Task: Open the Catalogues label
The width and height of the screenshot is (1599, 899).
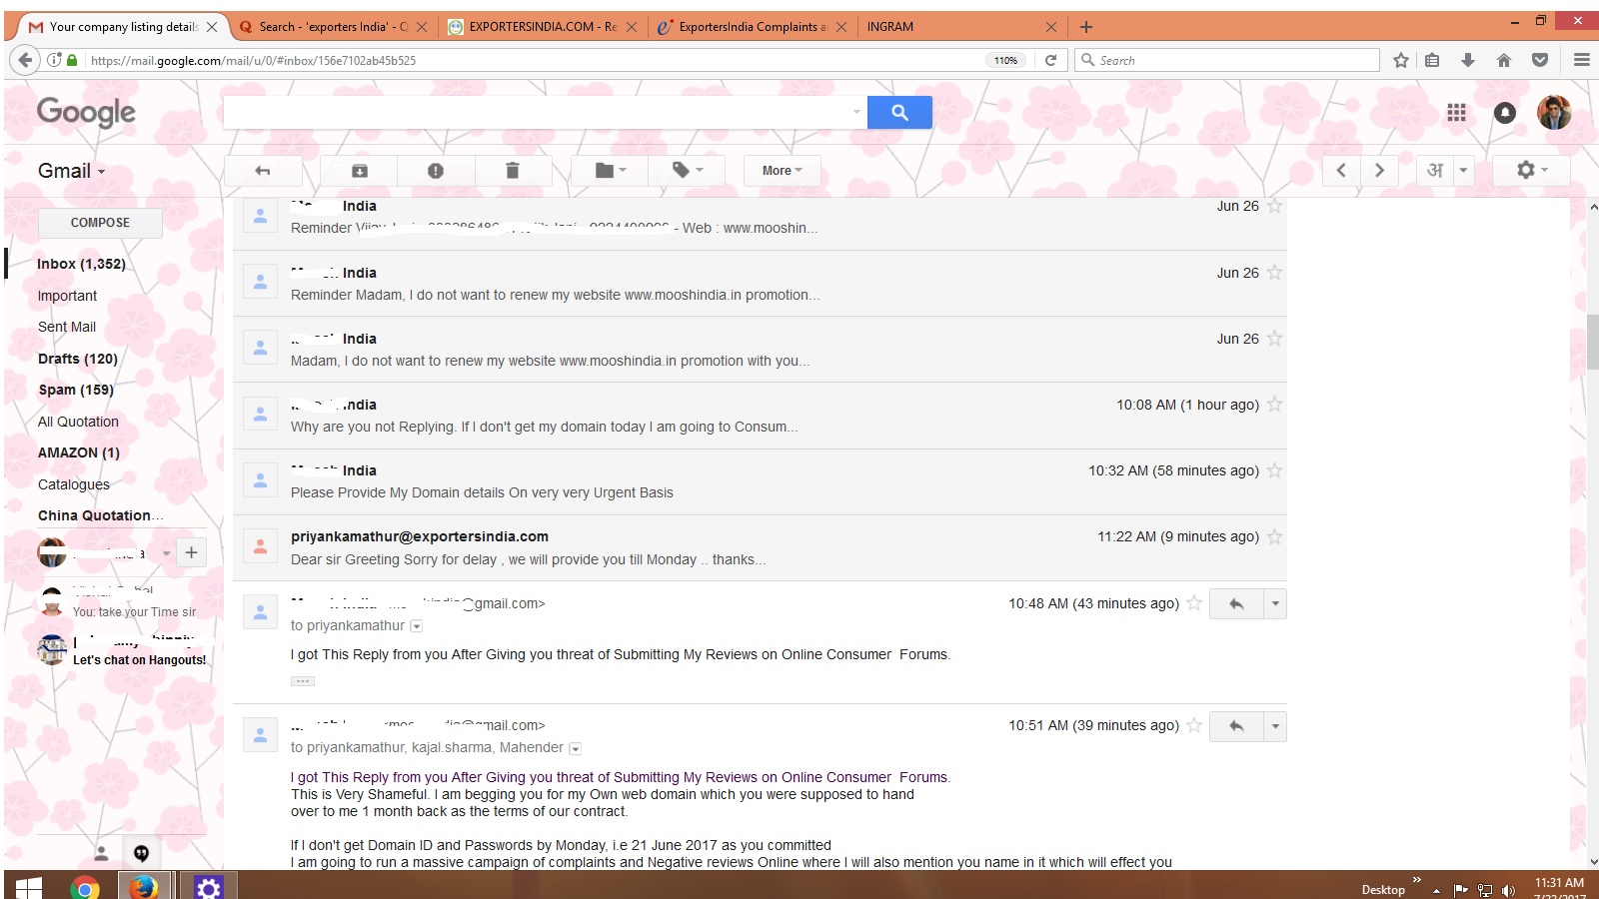Action: point(74,484)
